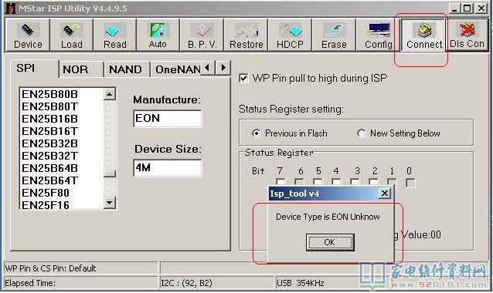Click the Load file icon

point(71,35)
